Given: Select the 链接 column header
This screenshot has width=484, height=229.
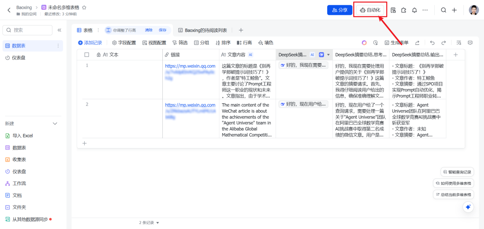Looking at the screenshot, I should [191, 55].
